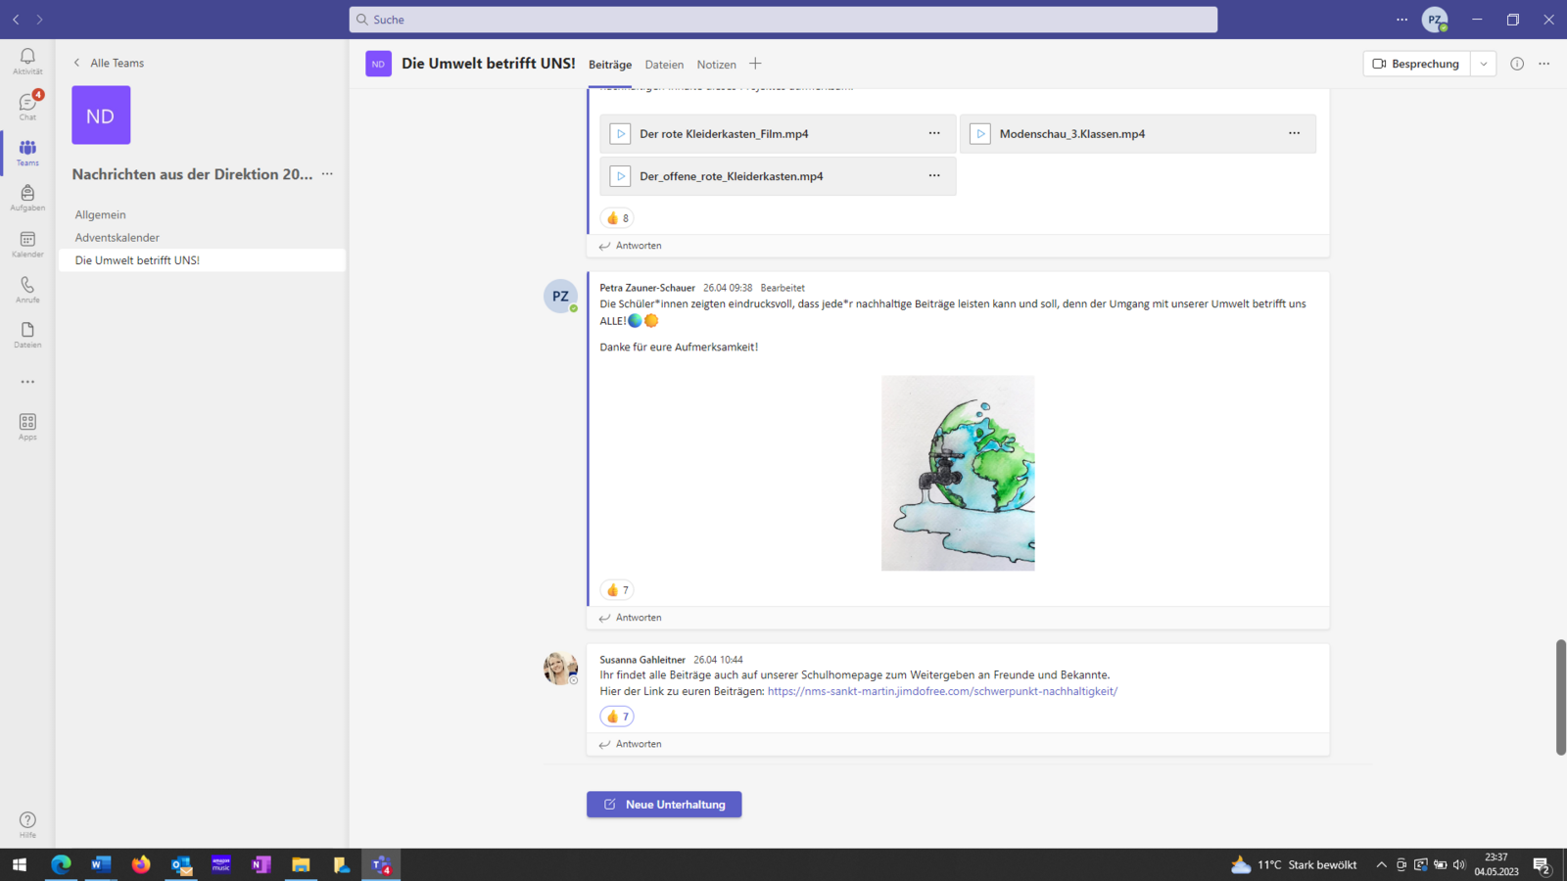1567x881 pixels.
Task: Open Anrufe calls icon
Action: click(27, 290)
